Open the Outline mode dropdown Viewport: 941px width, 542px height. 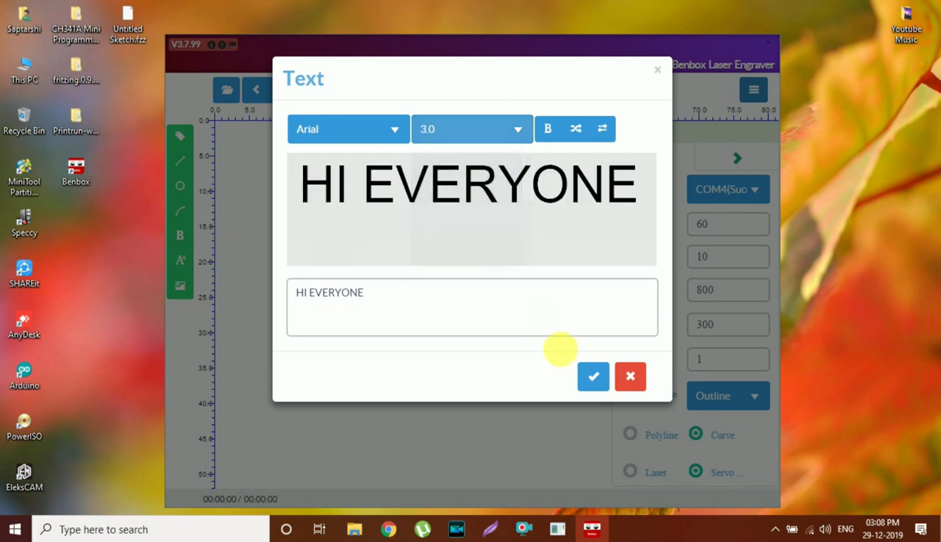click(728, 396)
